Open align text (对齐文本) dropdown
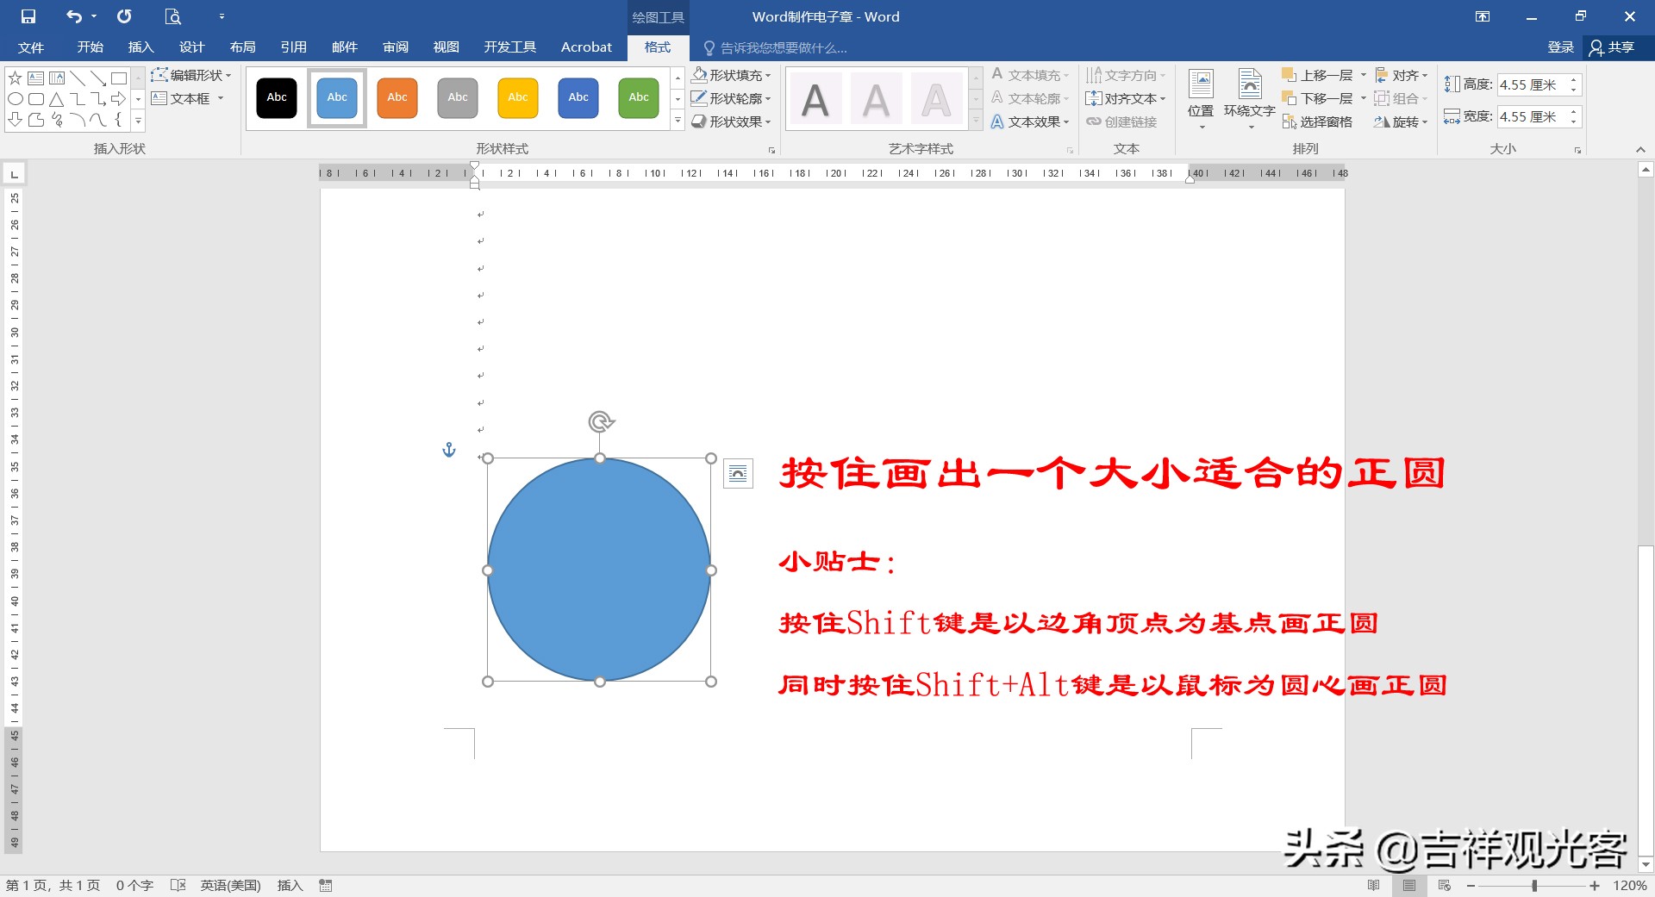 (1126, 98)
